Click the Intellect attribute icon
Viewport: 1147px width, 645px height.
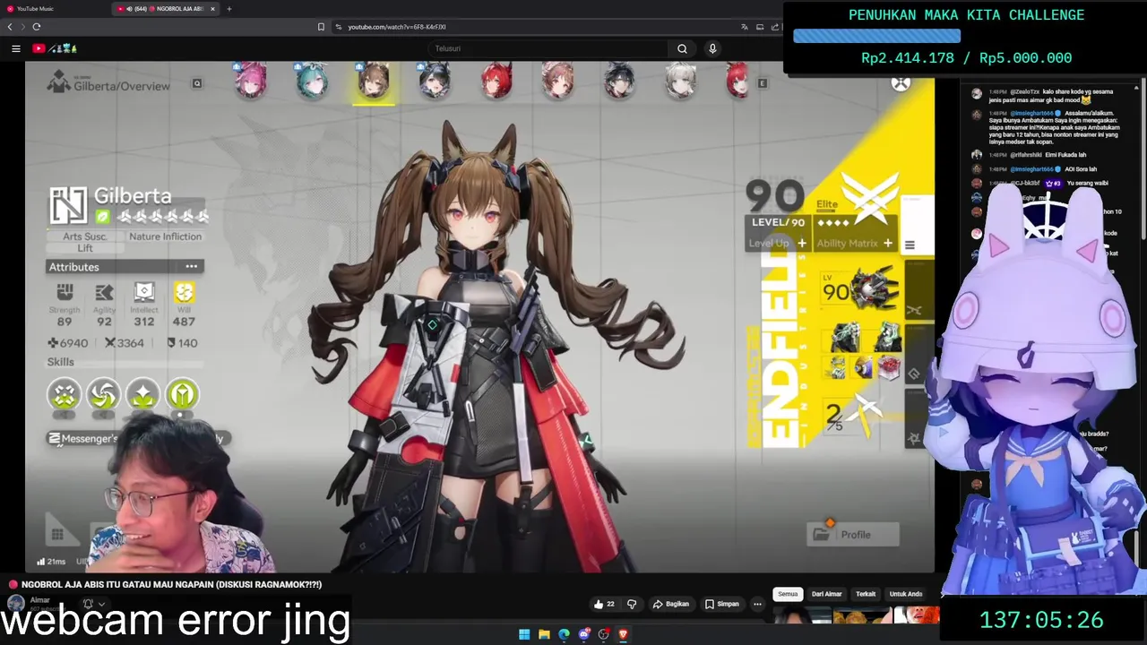pyautogui.click(x=144, y=292)
